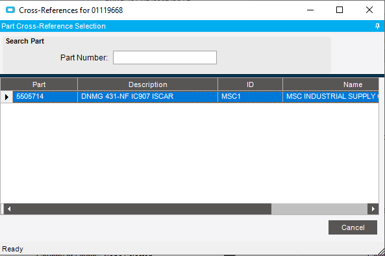The image size is (385, 256).
Task: Click the right arrow of horizontal scrollbar
Action: [x=373, y=209]
